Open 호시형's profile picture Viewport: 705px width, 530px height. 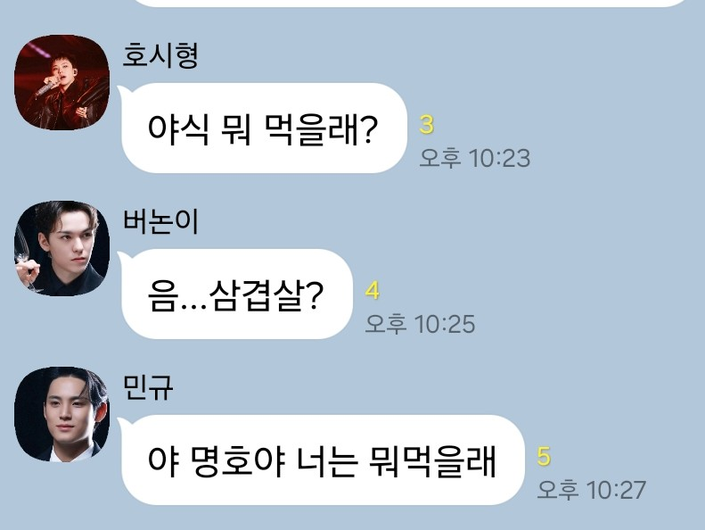point(62,82)
